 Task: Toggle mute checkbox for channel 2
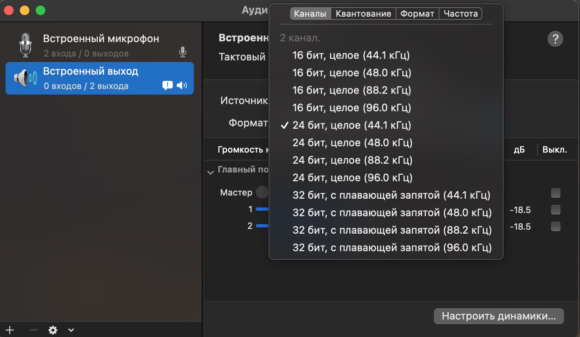tap(555, 227)
